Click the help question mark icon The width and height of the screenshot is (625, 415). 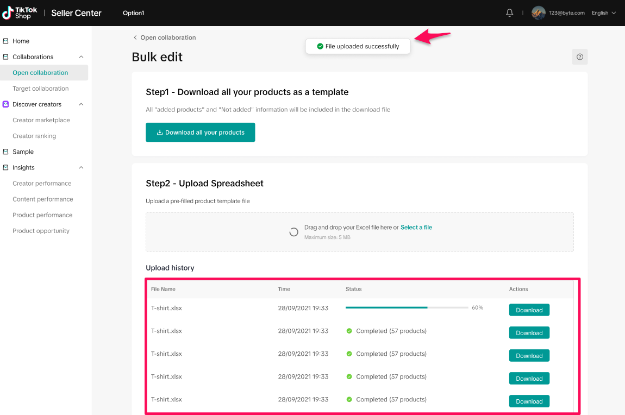[579, 57]
